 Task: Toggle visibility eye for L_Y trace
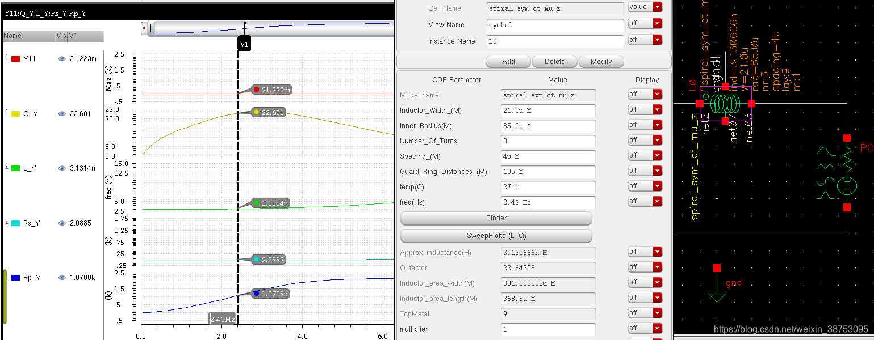click(x=62, y=168)
